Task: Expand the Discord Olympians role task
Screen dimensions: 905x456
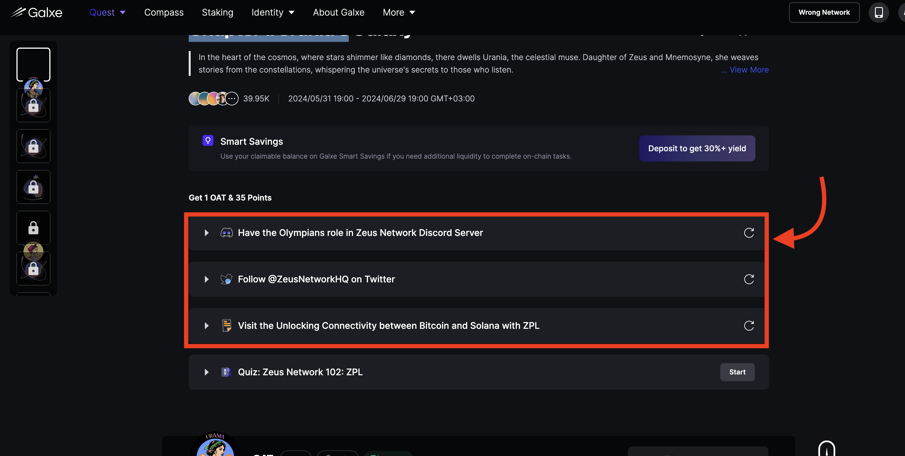Action: point(207,233)
